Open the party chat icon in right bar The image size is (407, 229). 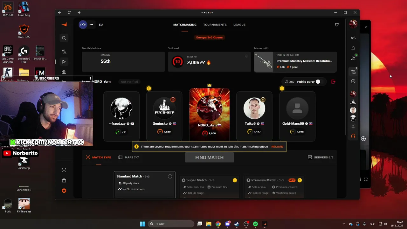point(353,72)
